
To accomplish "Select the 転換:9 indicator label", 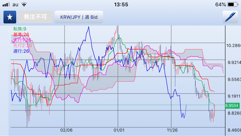I will click(x=20, y=29).
